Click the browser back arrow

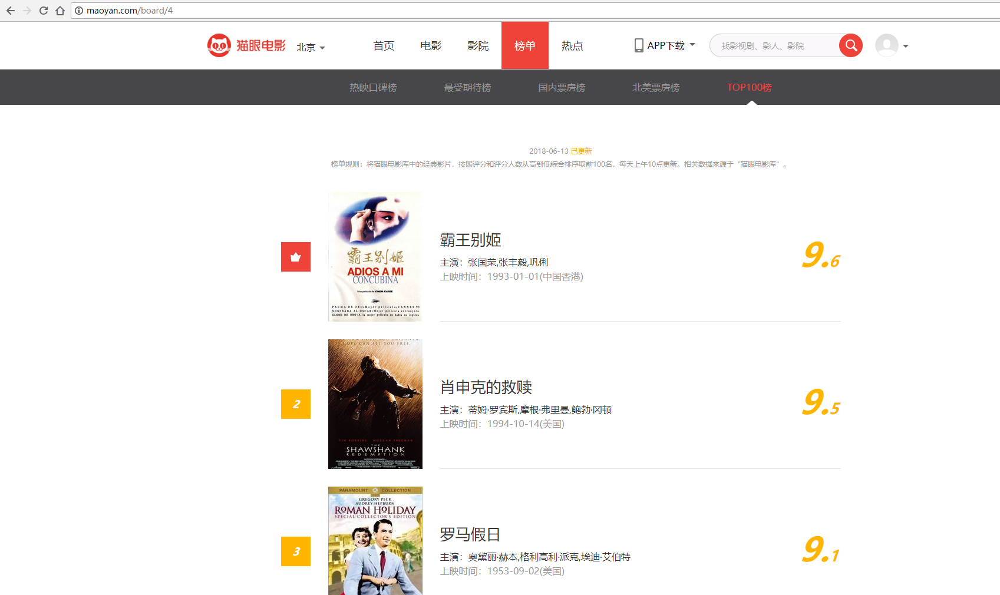10,11
